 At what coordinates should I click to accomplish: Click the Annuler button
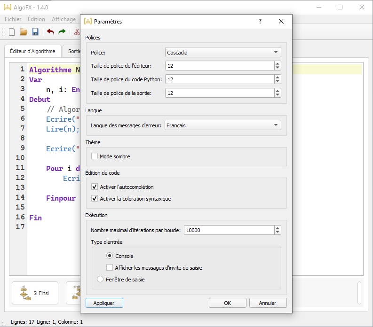tap(268, 303)
